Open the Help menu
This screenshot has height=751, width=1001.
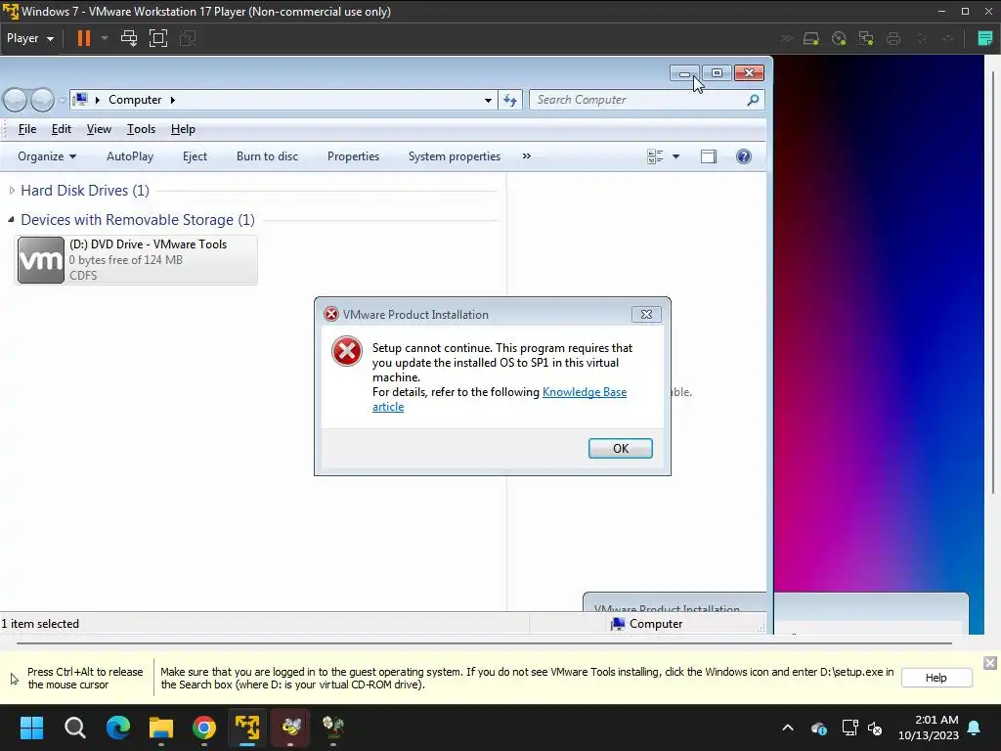183,129
